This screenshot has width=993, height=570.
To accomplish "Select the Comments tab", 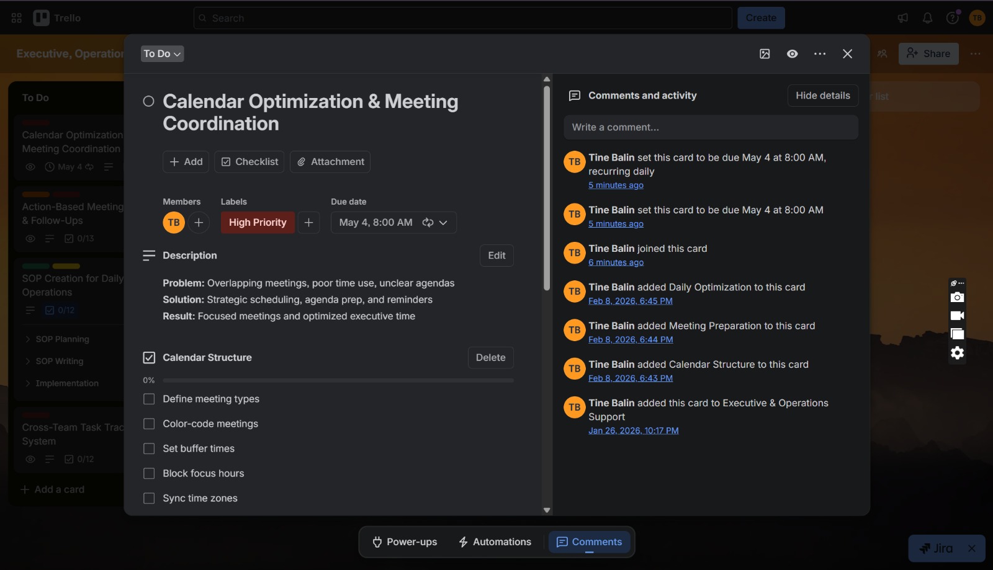I will [x=589, y=542].
